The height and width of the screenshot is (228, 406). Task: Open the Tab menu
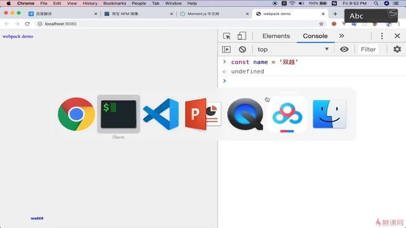(155, 3)
